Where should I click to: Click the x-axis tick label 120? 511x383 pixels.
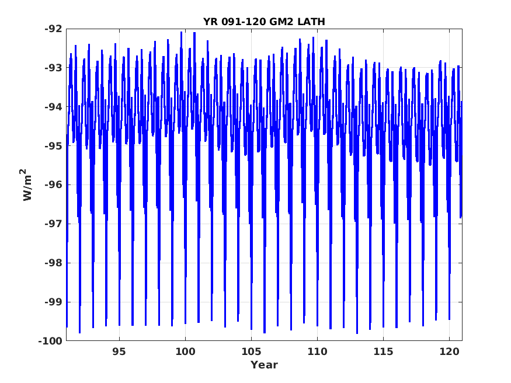point(449,351)
